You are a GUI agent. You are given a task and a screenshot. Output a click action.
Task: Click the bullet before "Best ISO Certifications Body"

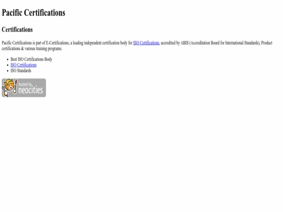coord(7,60)
